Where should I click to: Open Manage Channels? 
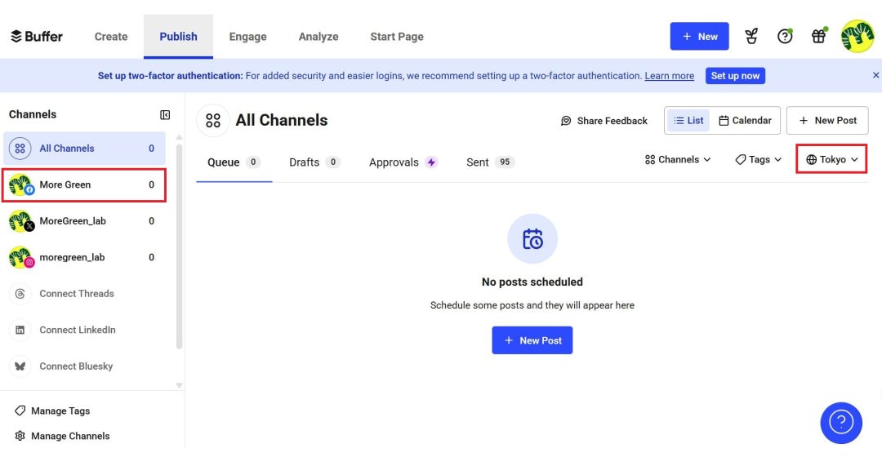[62, 436]
